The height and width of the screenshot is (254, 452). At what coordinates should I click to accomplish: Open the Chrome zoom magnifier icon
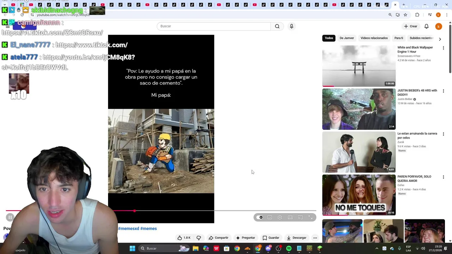[x=390, y=15]
